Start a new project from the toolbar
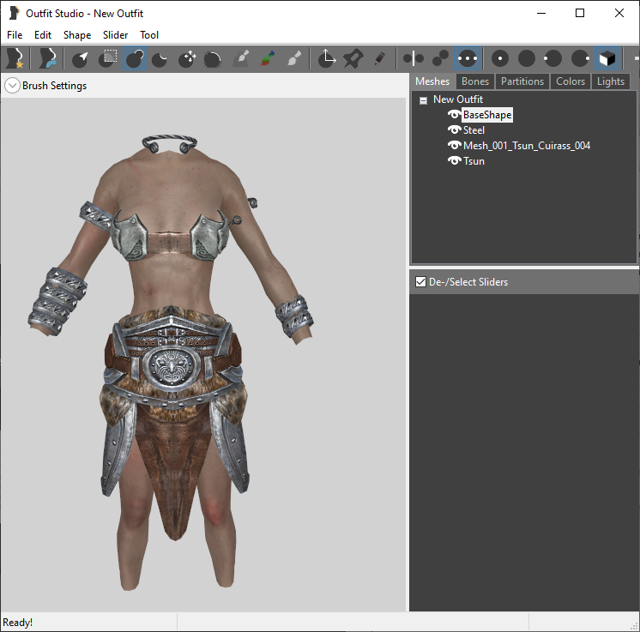 15,58
